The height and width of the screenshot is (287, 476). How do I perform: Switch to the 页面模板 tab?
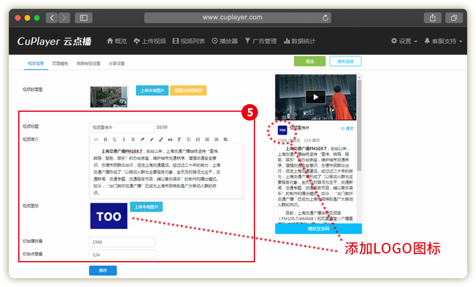point(60,64)
